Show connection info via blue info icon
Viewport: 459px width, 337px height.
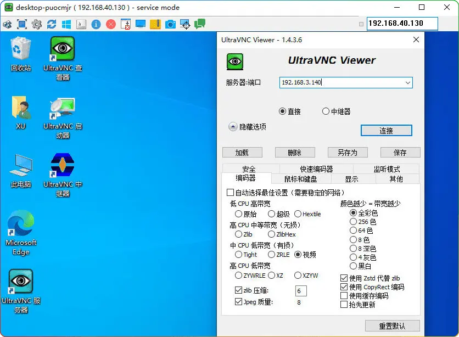(x=96, y=24)
